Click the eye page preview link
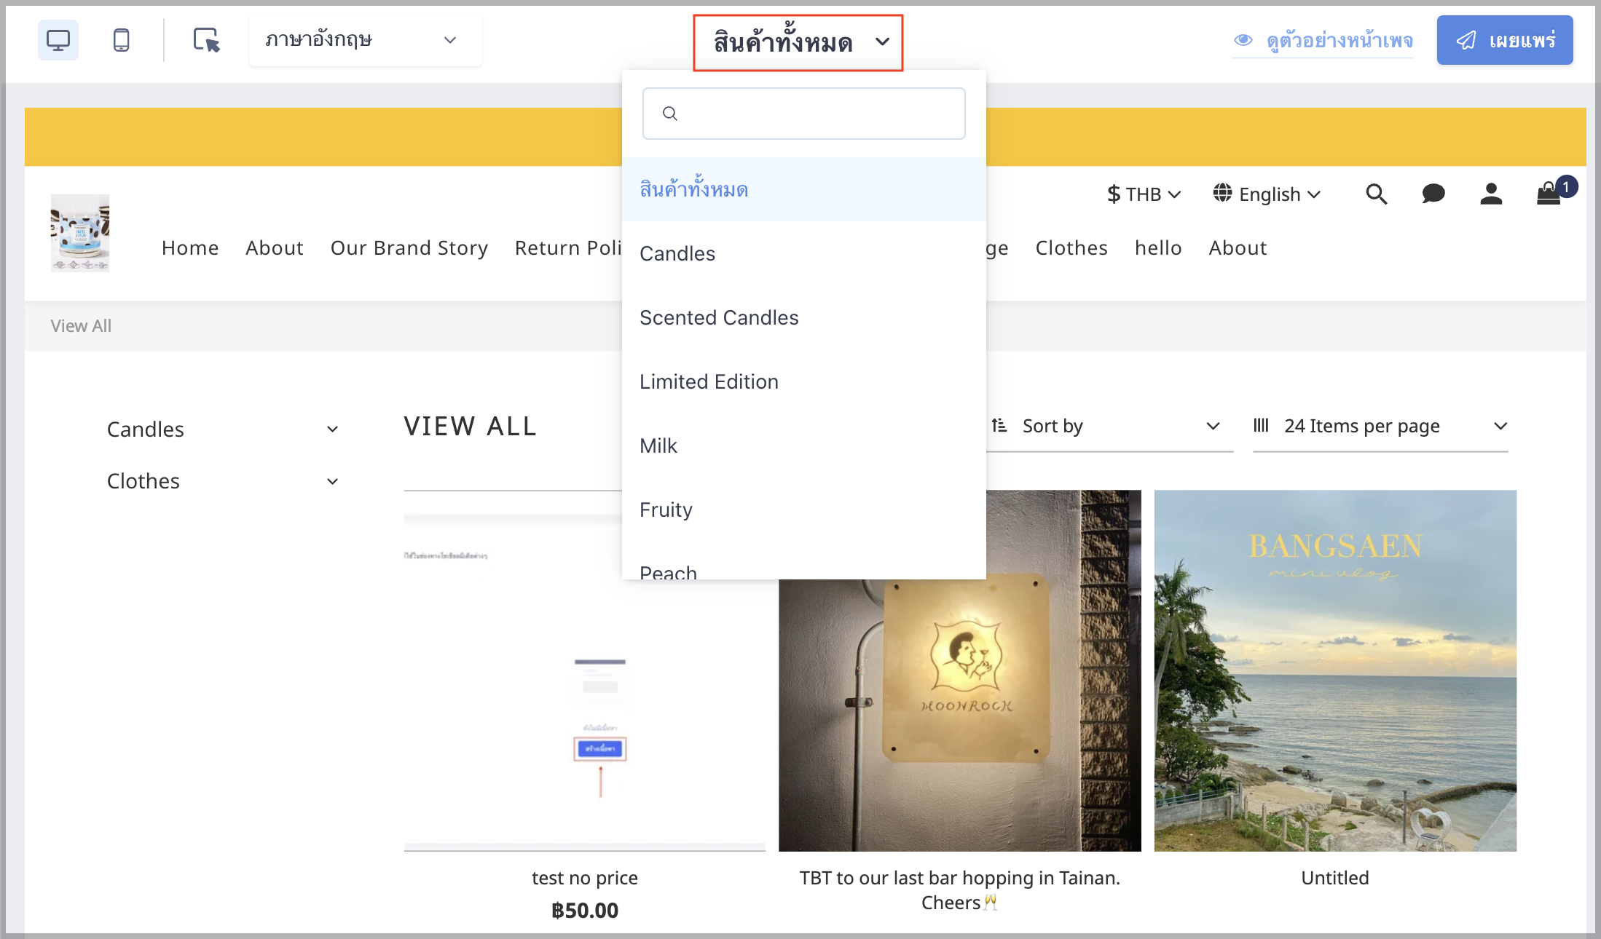Screen dimensions: 1601x939 [x=1323, y=41]
